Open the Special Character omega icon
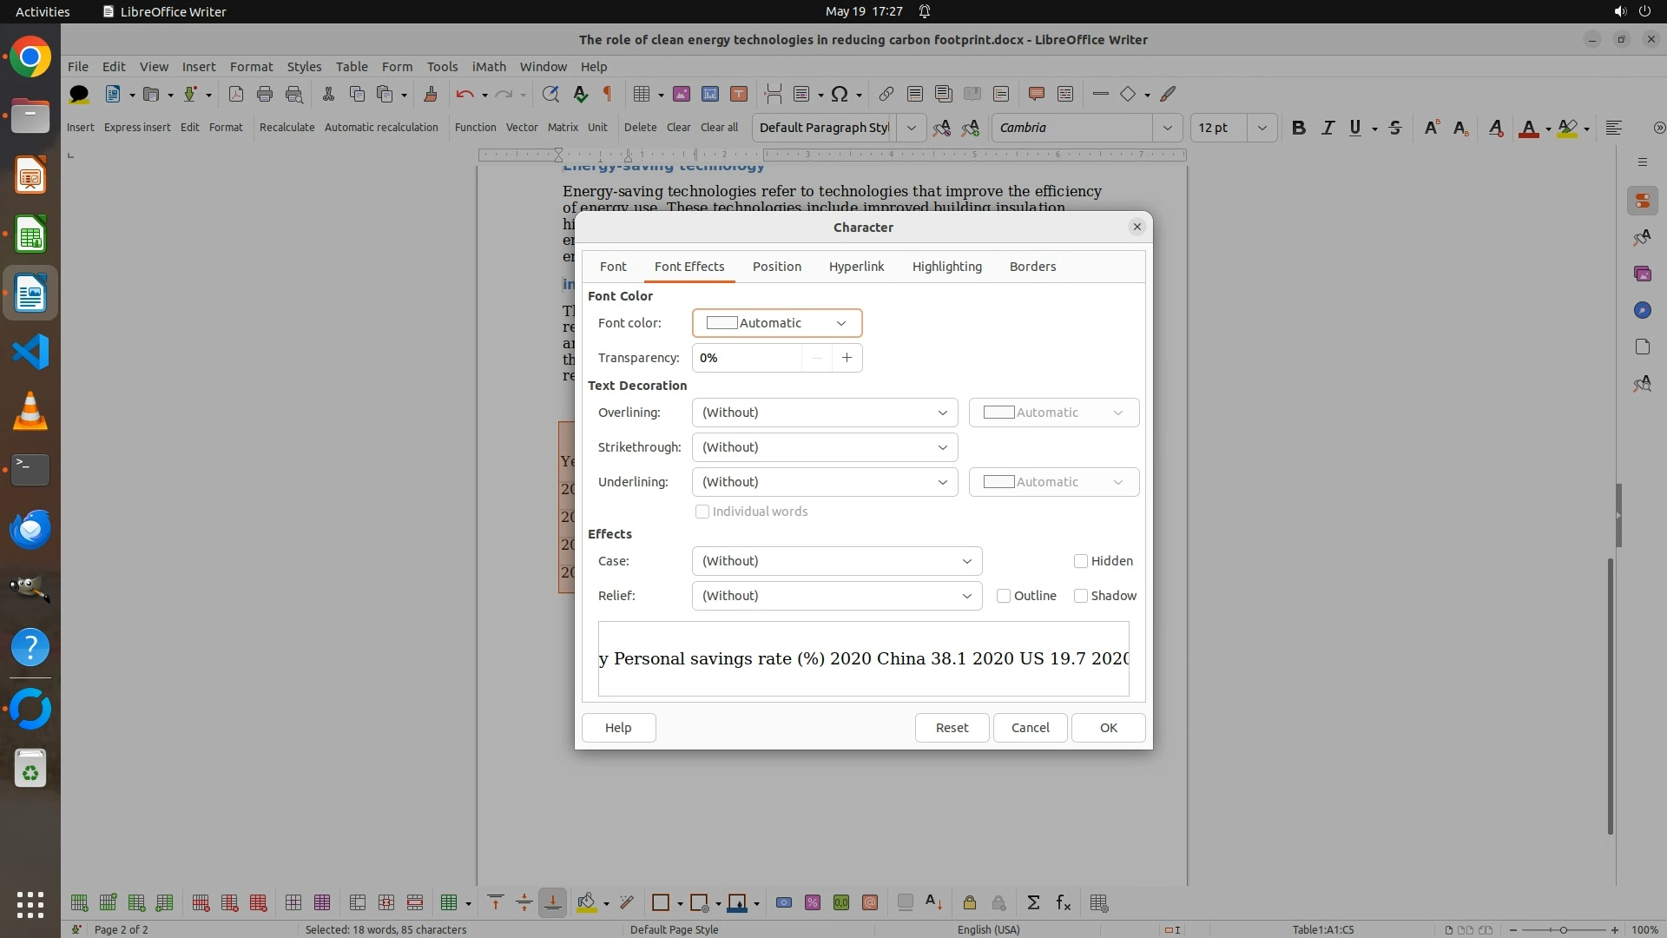 [839, 94]
